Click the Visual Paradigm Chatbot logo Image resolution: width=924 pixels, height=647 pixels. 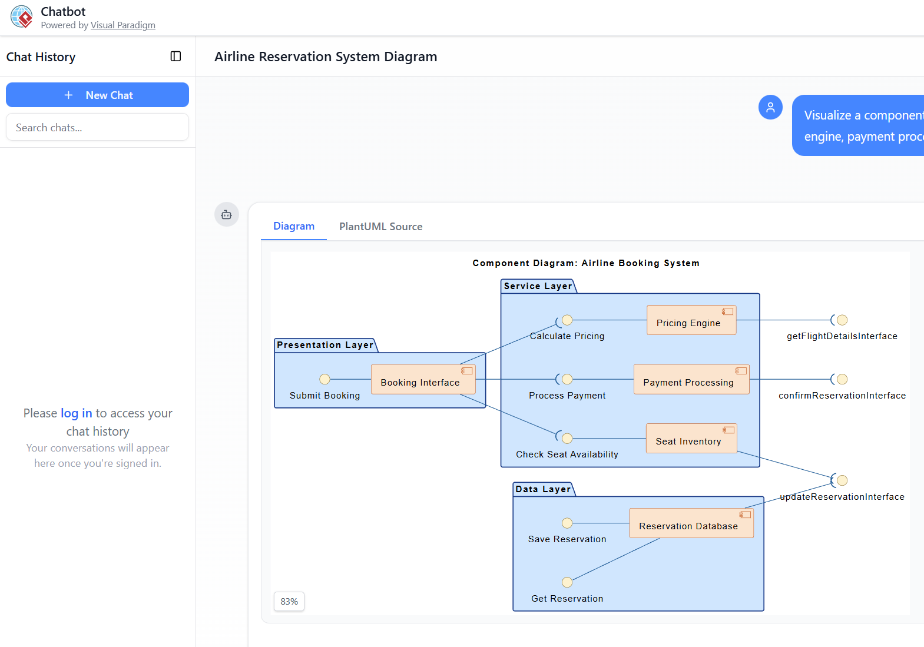22,17
